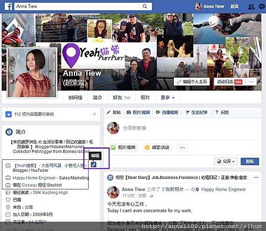
Task: Click the briefcase icon beside Cosway Stockist
Action: [8, 185]
